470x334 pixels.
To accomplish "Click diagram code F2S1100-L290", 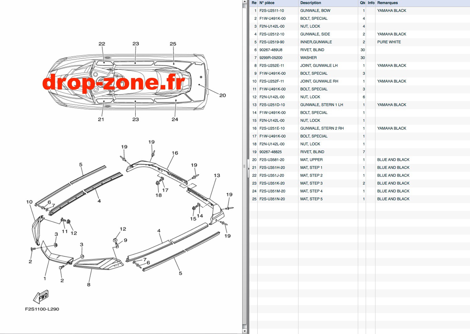I will (42, 309).
